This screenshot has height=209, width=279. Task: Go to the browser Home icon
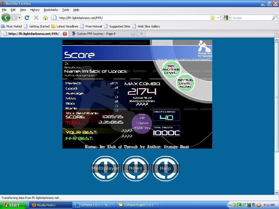(x=45, y=18)
